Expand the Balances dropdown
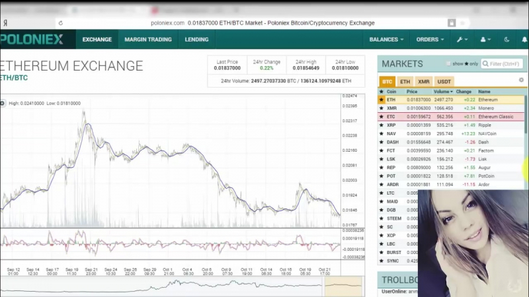Screen dimensions: 529x297 point(386,40)
